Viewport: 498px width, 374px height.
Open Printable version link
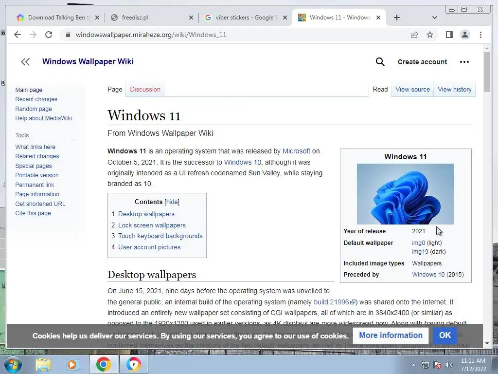coord(37,175)
